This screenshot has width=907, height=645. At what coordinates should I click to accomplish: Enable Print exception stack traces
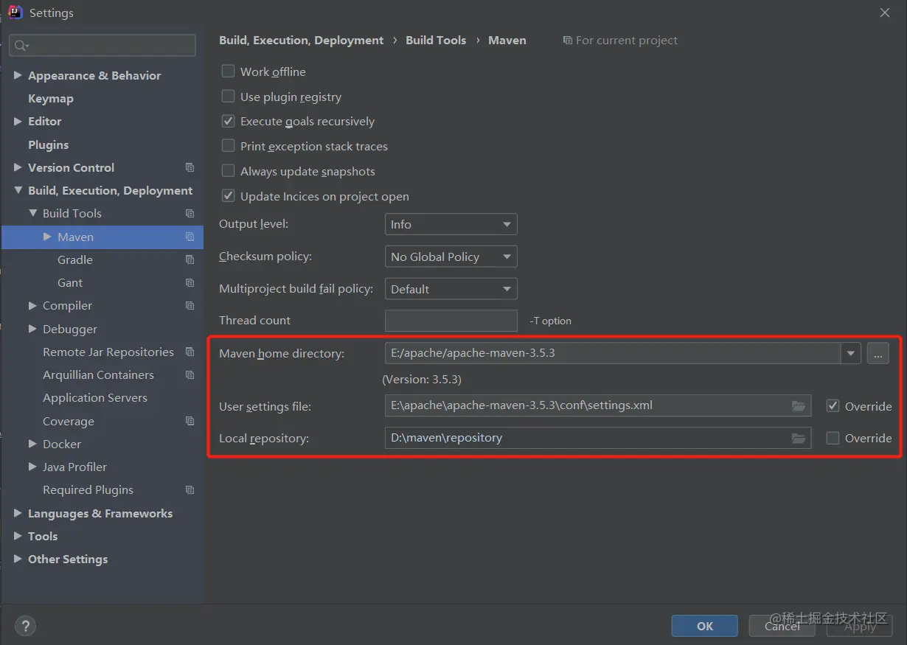click(229, 146)
